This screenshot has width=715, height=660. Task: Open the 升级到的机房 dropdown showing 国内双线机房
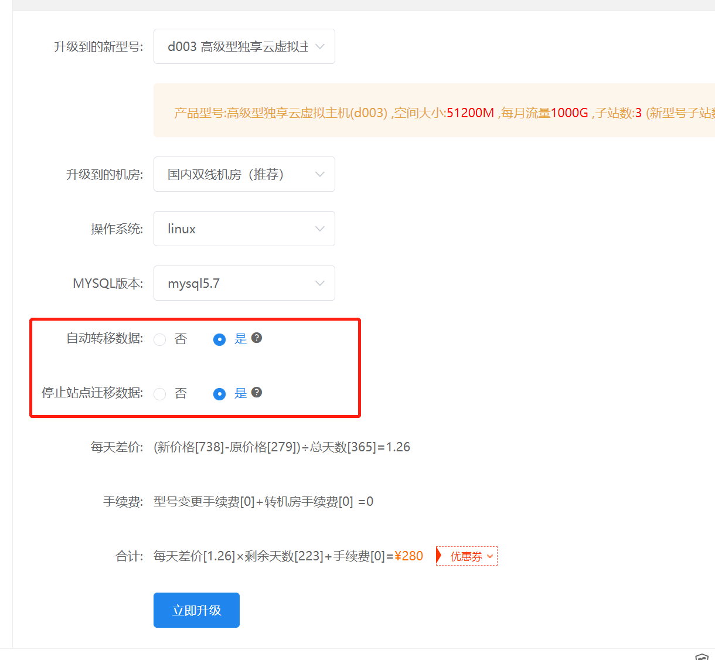[244, 174]
